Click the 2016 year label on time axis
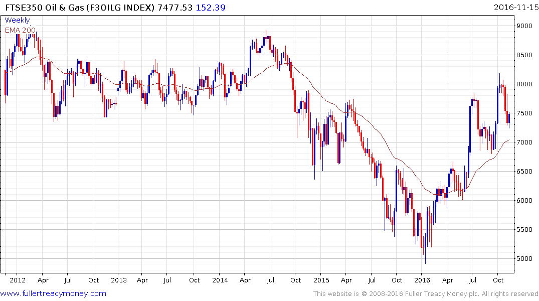This screenshot has width=539, height=301. [422, 280]
